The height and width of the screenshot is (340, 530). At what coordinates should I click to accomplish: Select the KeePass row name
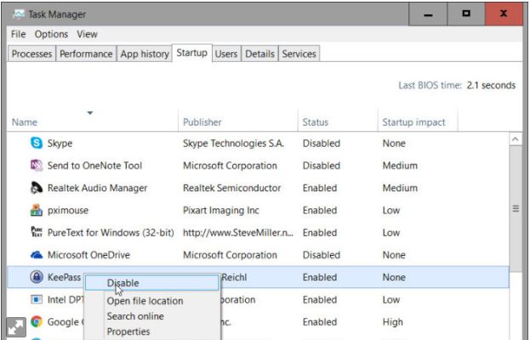(x=64, y=277)
